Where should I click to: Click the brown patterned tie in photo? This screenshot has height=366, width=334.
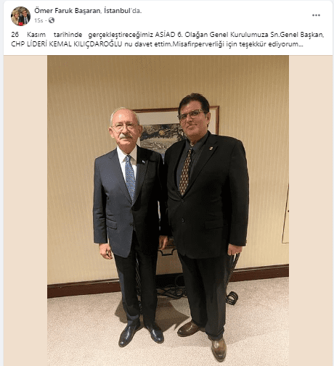point(186,172)
